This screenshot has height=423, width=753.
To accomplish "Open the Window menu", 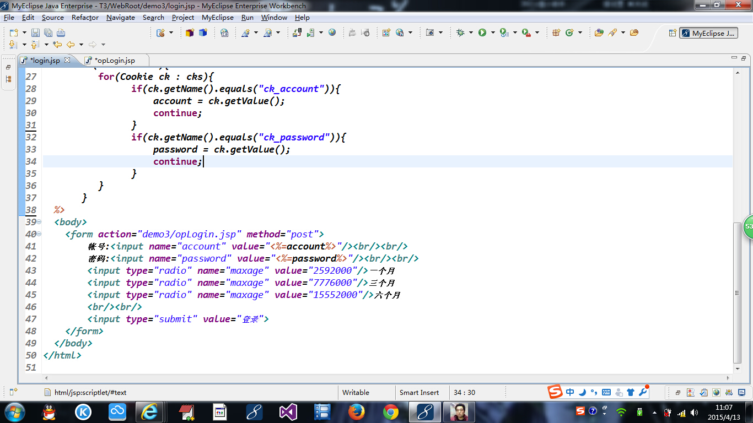I will (x=274, y=17).
